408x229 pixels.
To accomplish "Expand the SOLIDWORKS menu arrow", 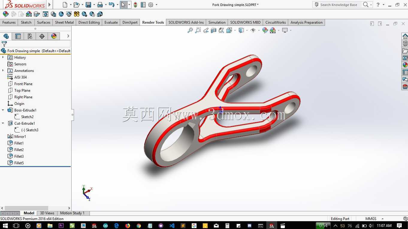I will coord(50,4).
